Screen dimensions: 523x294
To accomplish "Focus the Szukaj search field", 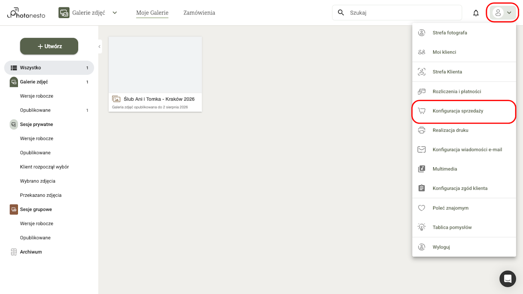I will coord(397,13).
